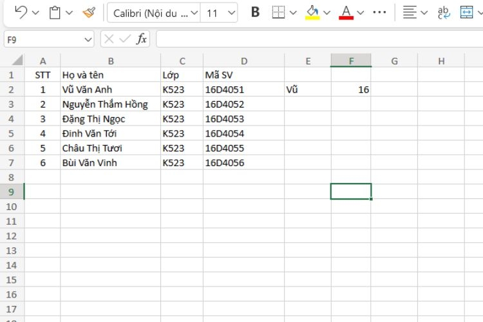Select column H header
Viewport: 483px width, 322px height.
coord(441,61)
